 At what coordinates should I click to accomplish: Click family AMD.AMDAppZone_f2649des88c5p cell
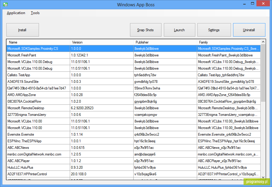(229, 95)
